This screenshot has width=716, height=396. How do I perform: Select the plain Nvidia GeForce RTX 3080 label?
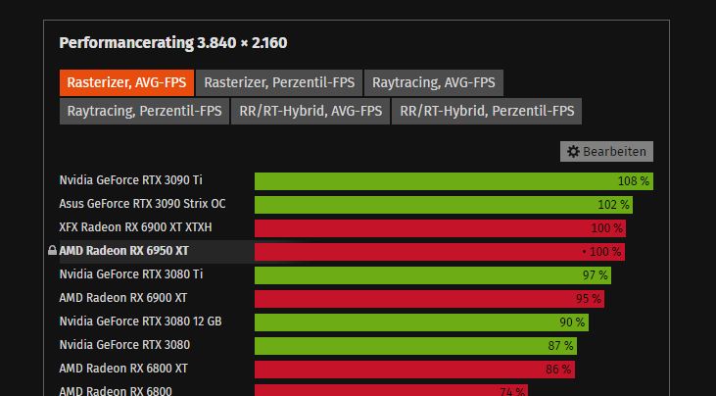pos(124,345)
